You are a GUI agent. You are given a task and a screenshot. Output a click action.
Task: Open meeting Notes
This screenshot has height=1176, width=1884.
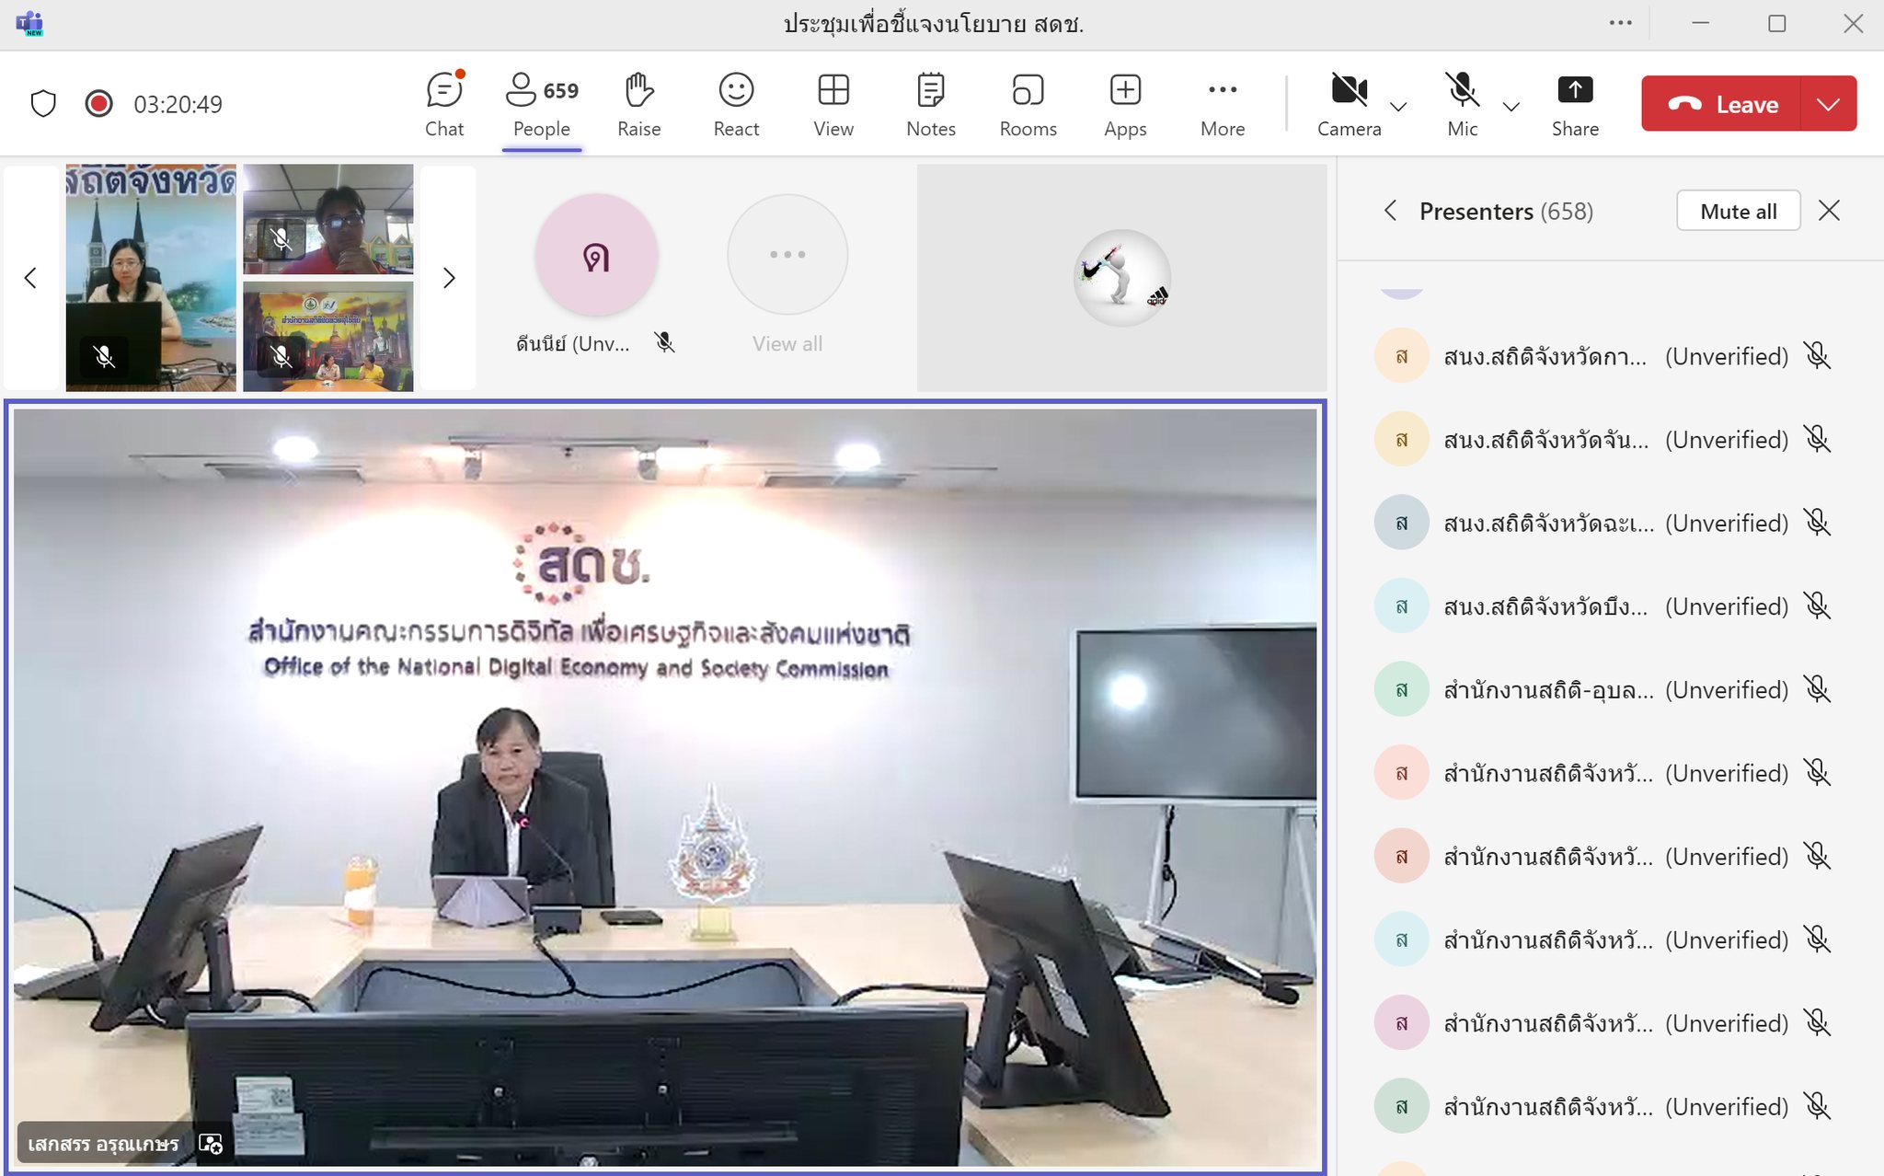pyautogui.click(x=930, y=104)
